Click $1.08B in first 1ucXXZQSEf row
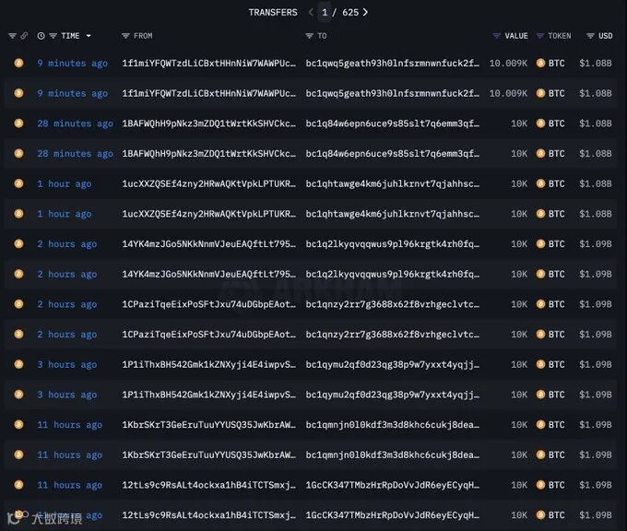Viewport: 627px width, 531px height. pyautogui.click(x=596, y=183)
